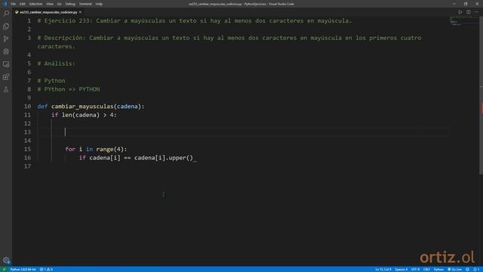This screenshot has width=483, height=272.
Task: Open the Debug view in the activity bar
Action: pyautogui.click(x=6, y=51)
